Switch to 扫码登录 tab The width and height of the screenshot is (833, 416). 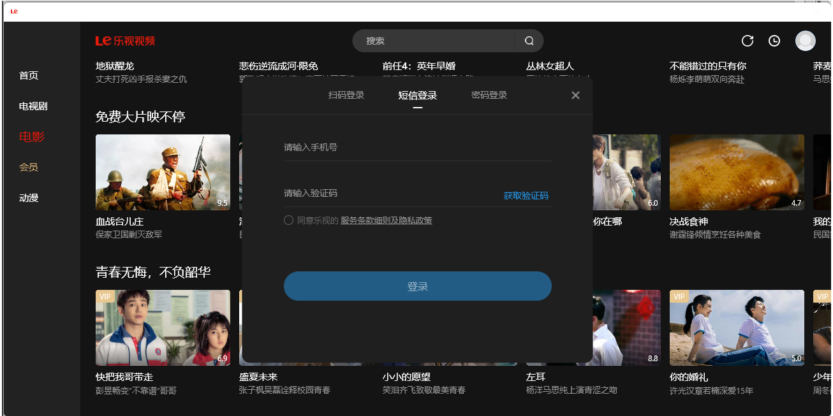(x=346, y=96)
